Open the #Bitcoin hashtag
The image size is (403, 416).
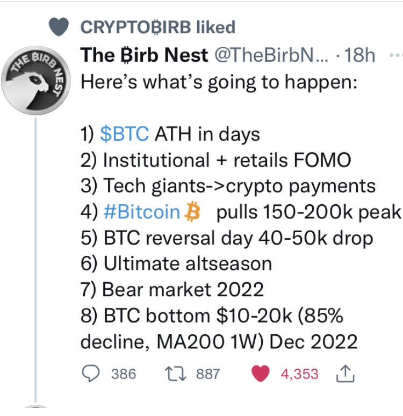141,212
